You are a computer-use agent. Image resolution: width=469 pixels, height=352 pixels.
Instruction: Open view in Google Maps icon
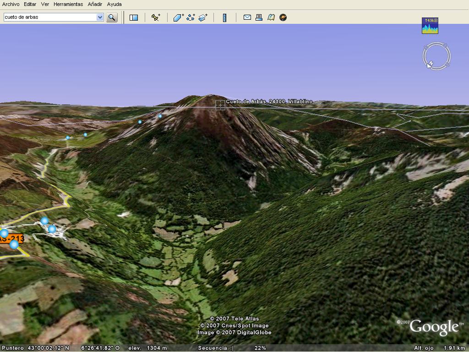[271, 17]
